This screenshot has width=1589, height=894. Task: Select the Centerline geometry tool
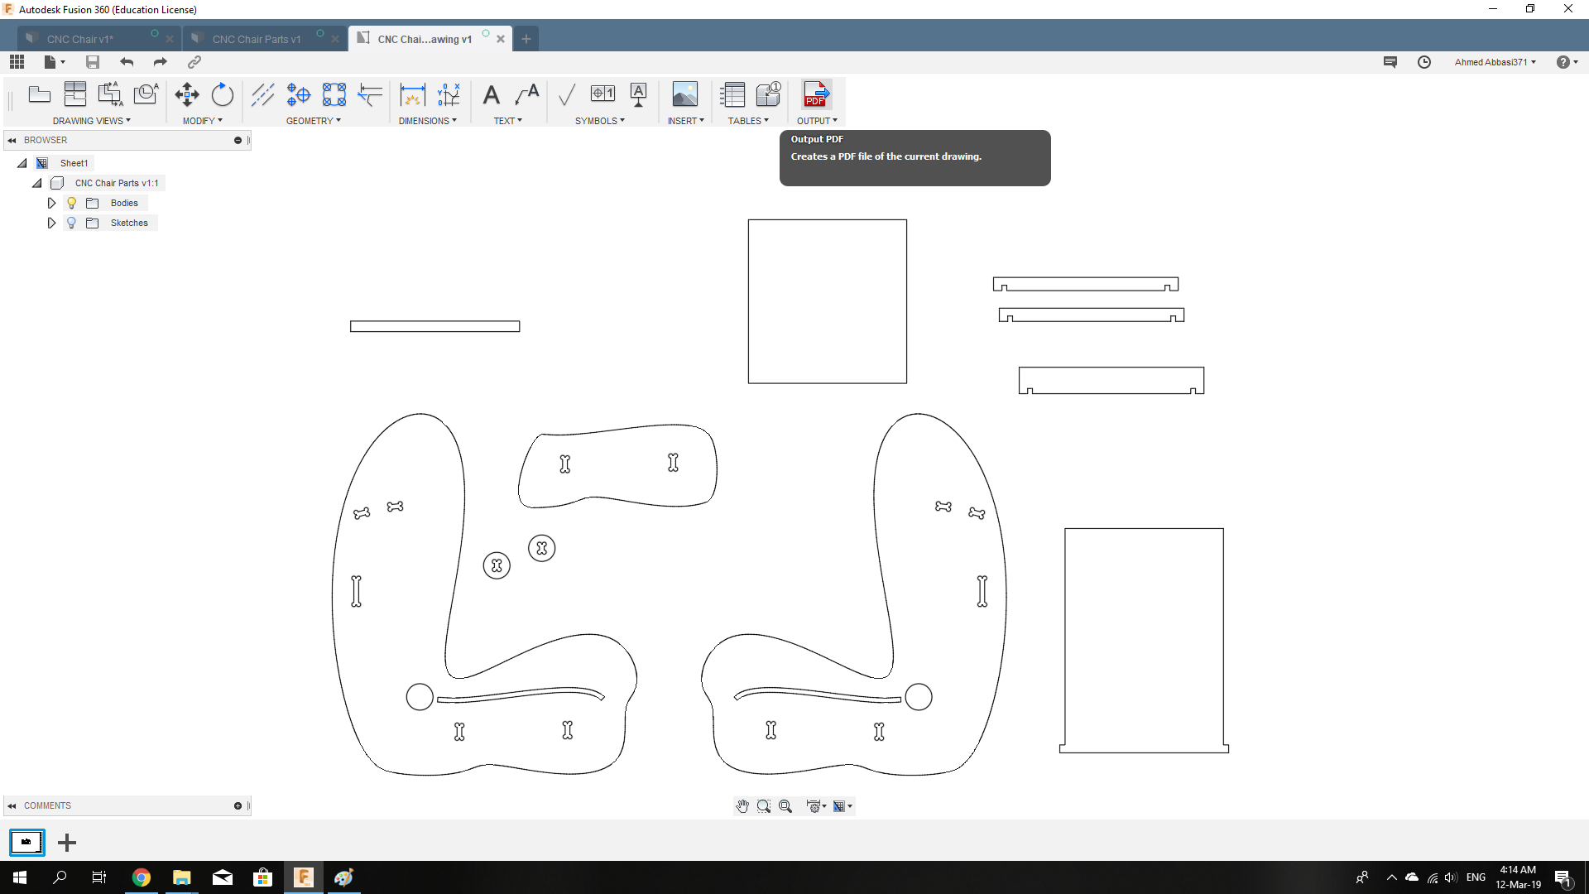262,94
